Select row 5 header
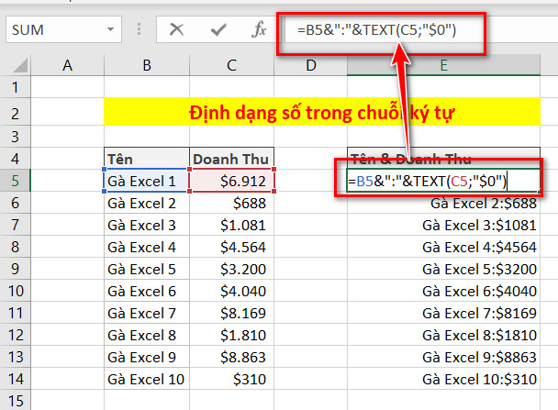The image size is (558, 410). pos(15,181)
